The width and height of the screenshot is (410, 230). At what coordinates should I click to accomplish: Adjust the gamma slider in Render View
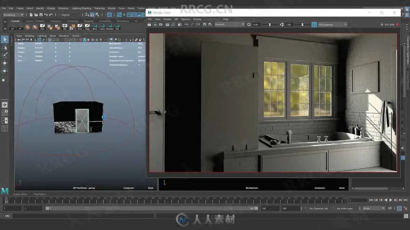point(302,25)
